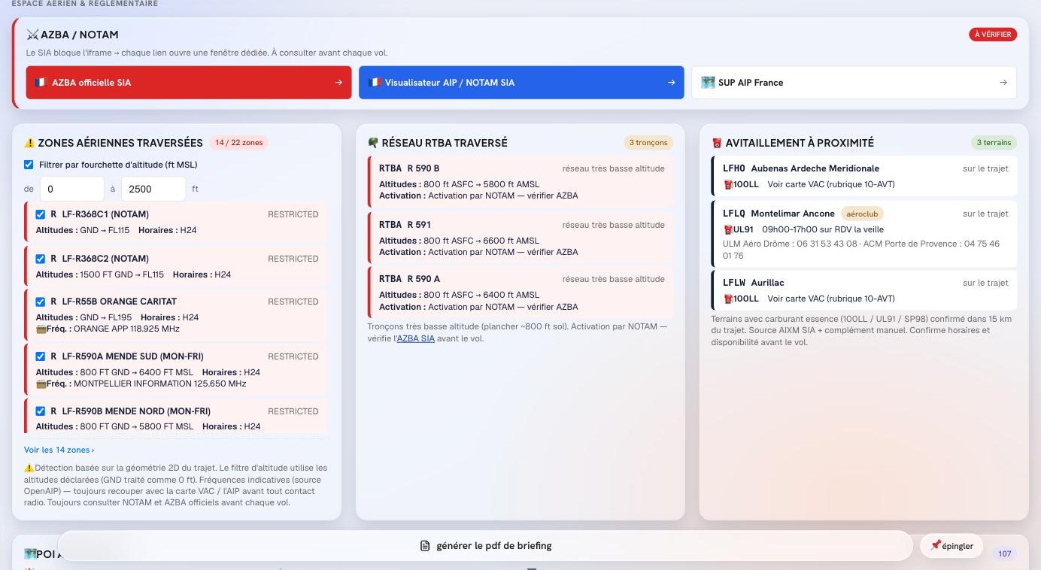Click the fuel pump icon next to UL91
This screenshot has width=1041, height=570.
pyautogui.click(x=727, y=229)
